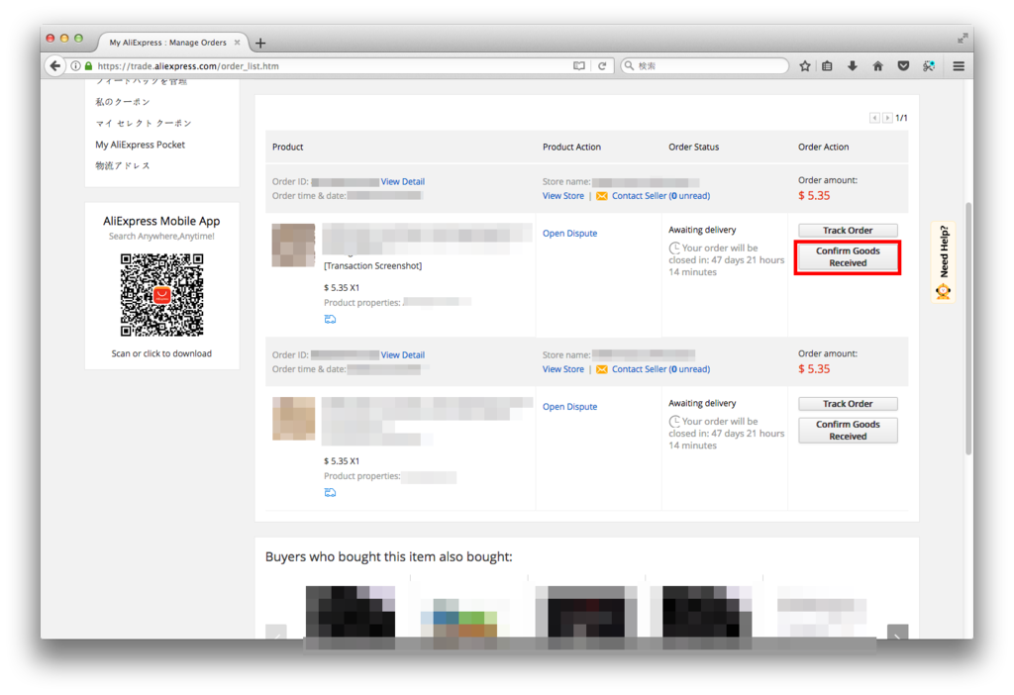
Task: Click shipping truck icon of first order
Action: (330, 319)
